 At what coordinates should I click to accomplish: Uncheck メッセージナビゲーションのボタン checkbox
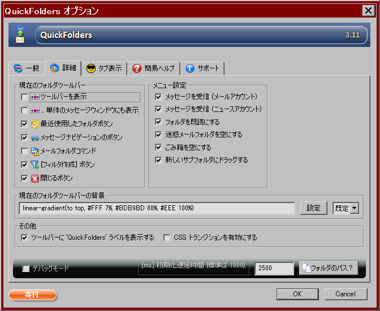[x=24, y=137]
